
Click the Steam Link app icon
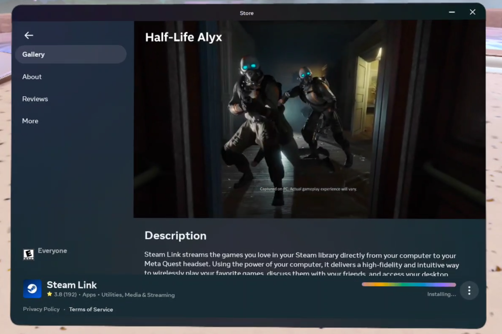point(32,289)
